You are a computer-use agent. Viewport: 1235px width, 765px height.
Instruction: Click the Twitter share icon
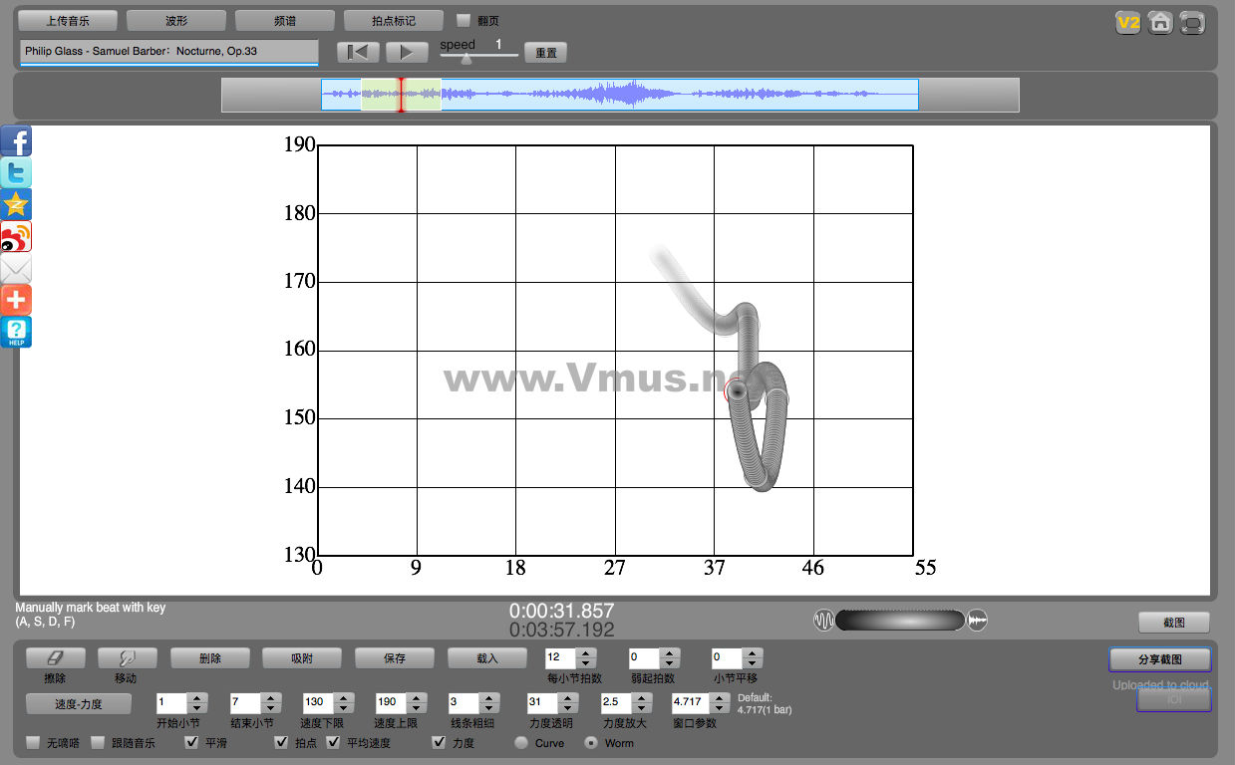coord(17,173)
